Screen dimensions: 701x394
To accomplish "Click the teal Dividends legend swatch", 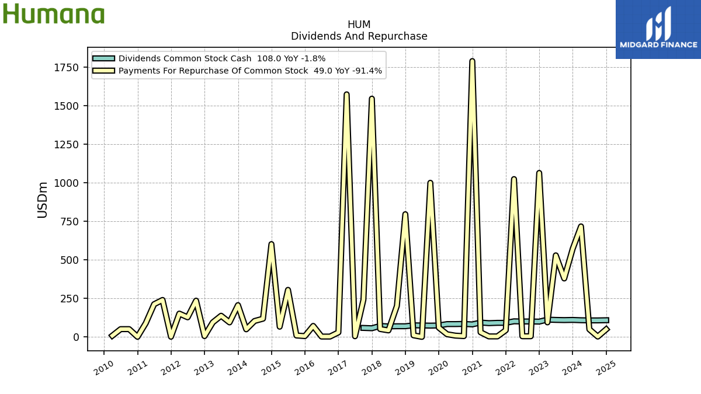I will (x=103, y=58).
